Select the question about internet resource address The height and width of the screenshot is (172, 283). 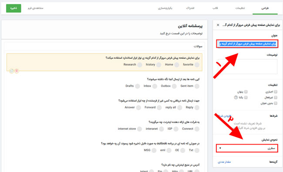(x=181, y=165)
